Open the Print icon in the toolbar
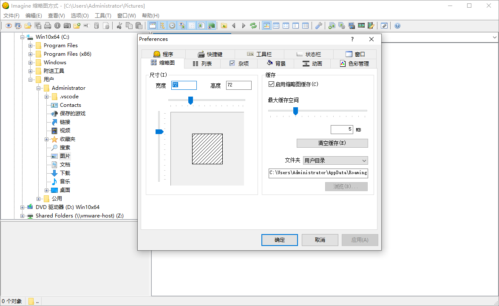Image resolution: width=499 pixels, height=306 pixels. pyautogui.click(x=47, y=26)
